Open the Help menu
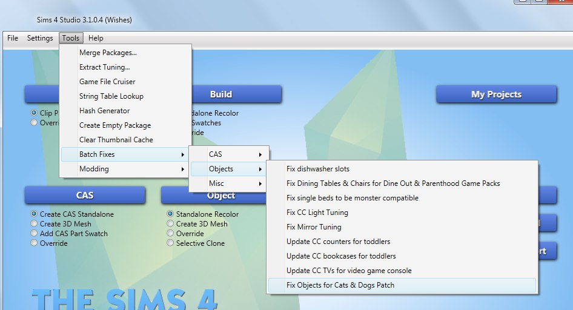 pos(96,38)
